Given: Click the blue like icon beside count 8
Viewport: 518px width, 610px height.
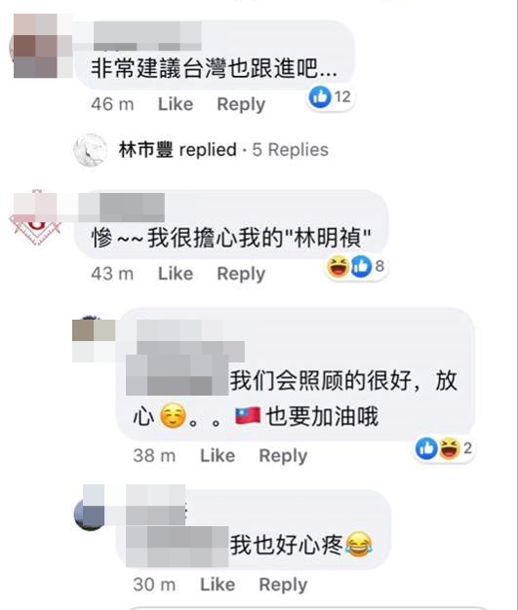Looking at the screenshot, I should [361, 266].
